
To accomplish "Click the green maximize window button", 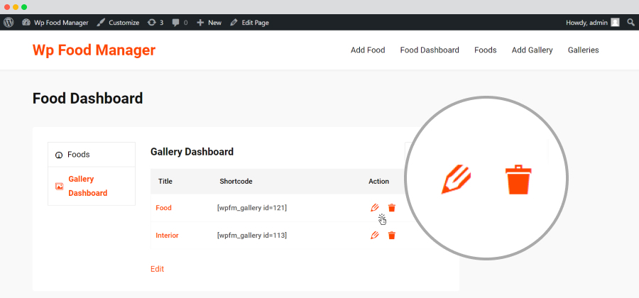I will (x=24, y=7).
